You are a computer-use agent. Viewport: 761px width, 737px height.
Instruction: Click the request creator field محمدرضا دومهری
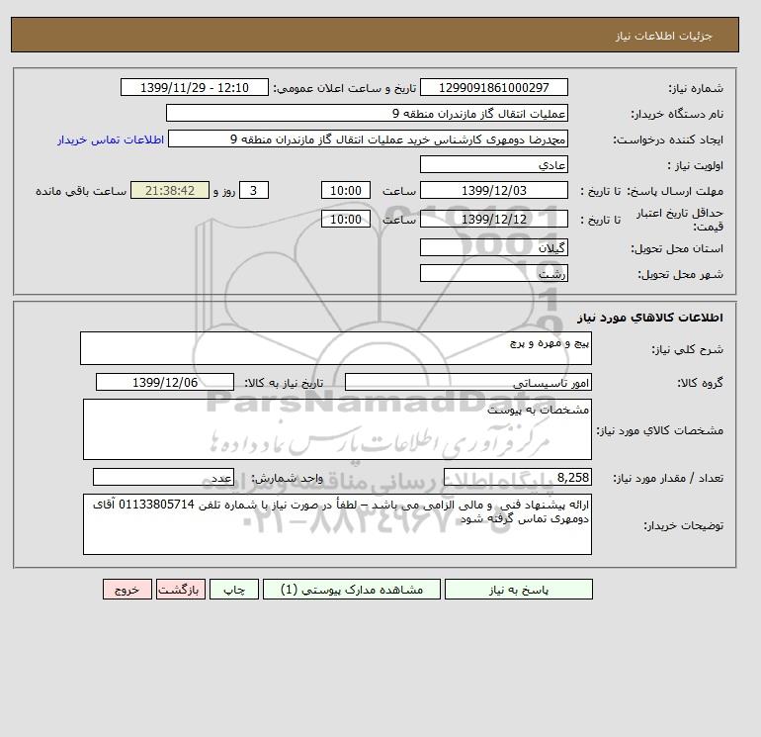[x=368, y=138]
